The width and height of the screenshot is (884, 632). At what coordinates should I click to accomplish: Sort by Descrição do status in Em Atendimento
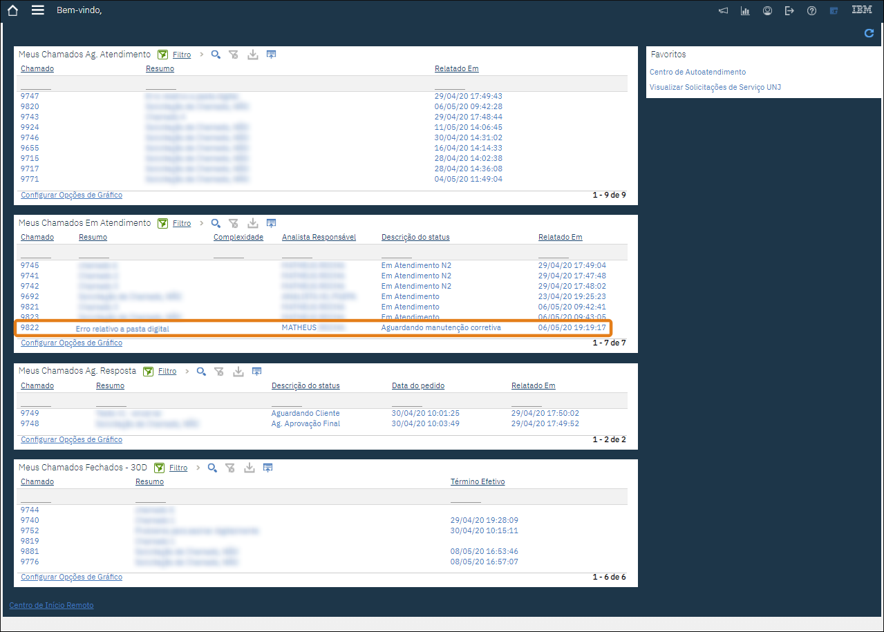[415, 237]
